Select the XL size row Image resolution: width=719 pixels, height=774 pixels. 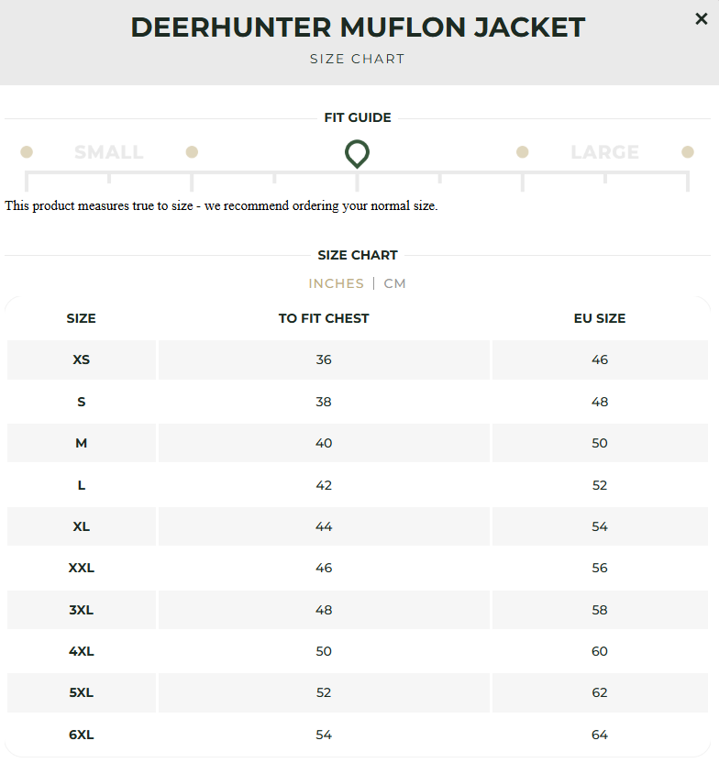pyautogui.click(x=324, y=526)
